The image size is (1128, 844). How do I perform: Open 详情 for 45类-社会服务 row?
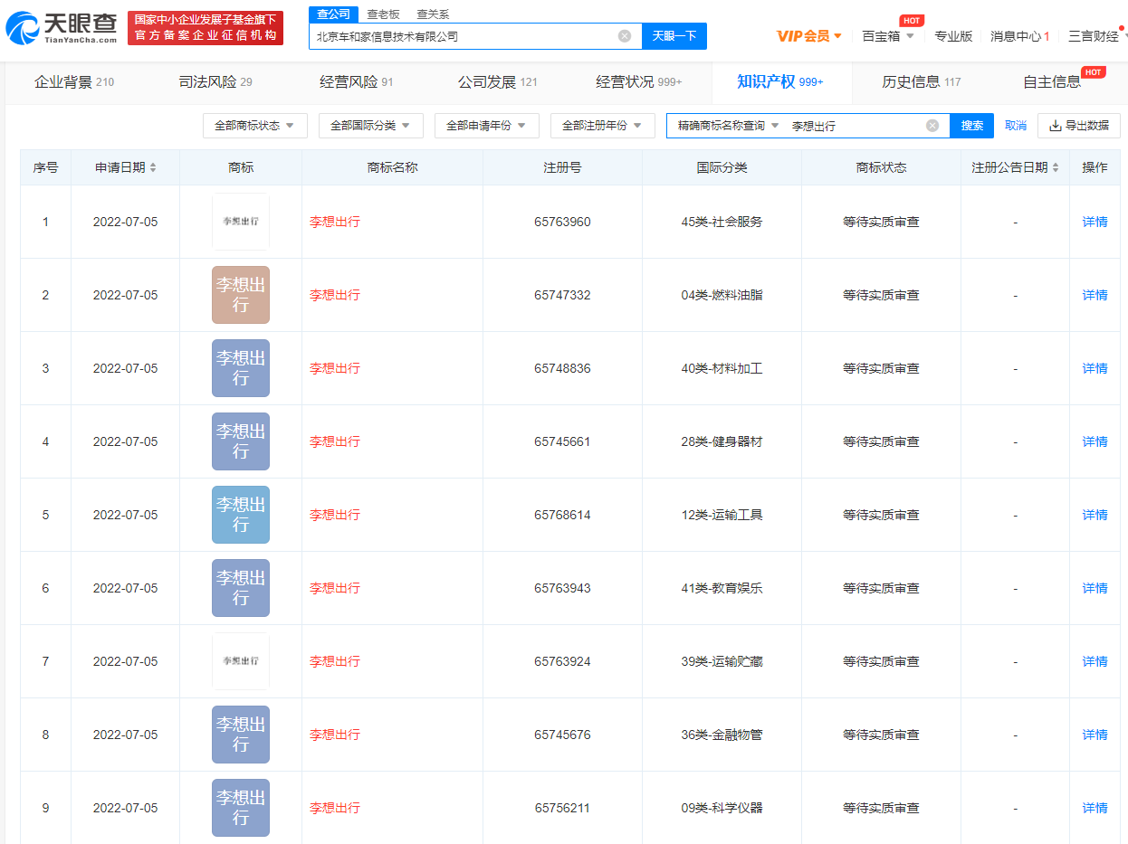[x=1095, y=222]
